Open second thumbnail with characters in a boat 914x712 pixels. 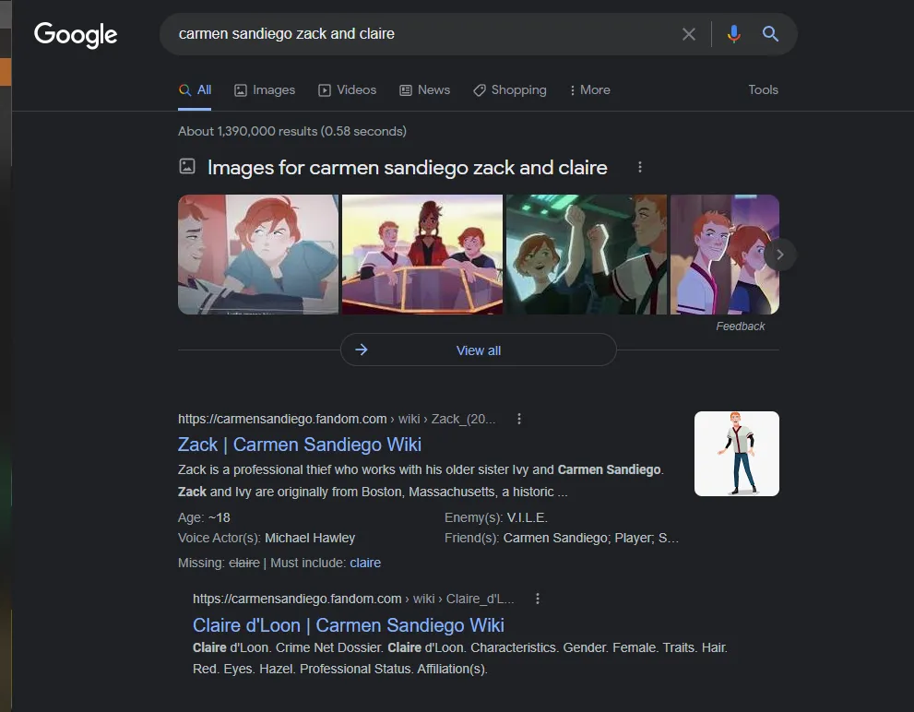coord(422,255)
